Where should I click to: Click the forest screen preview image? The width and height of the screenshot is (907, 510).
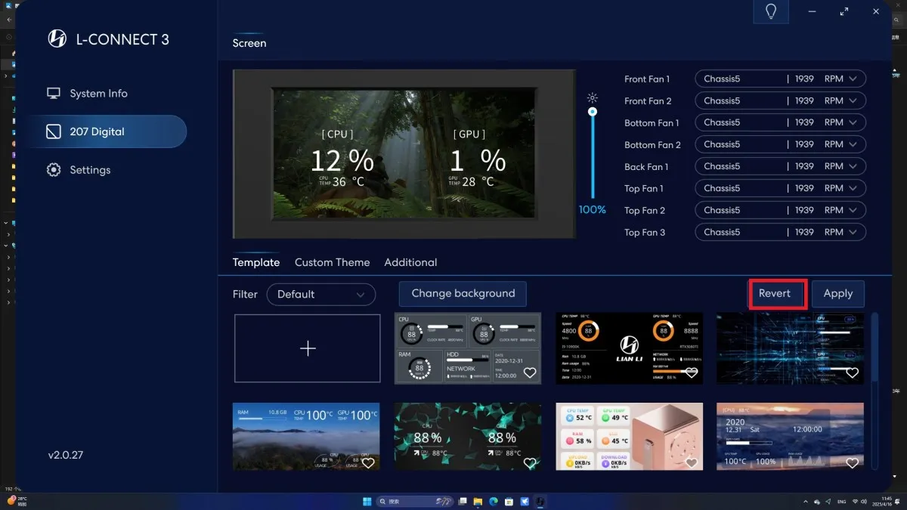coord(404,154)
